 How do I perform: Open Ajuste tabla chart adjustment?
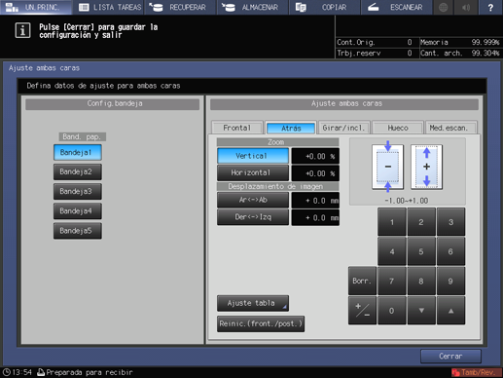pyautogui.click(x=253, y=303)
